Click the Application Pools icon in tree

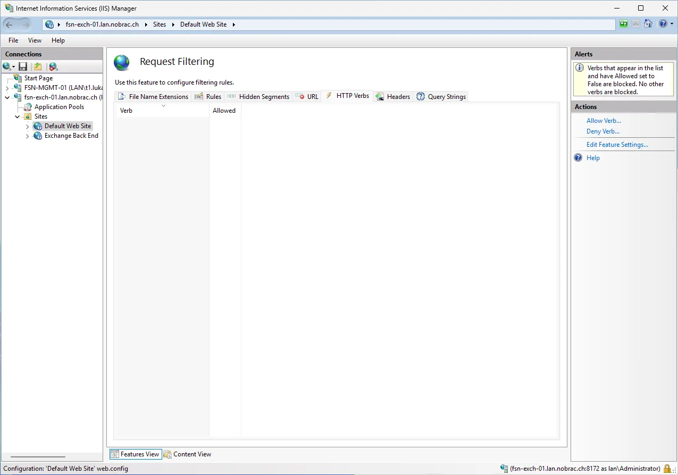pyautogui.click(x=28, y=107)
